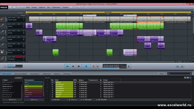Open FX dropdown on Vocals track 5

click(x=24, y=44)
